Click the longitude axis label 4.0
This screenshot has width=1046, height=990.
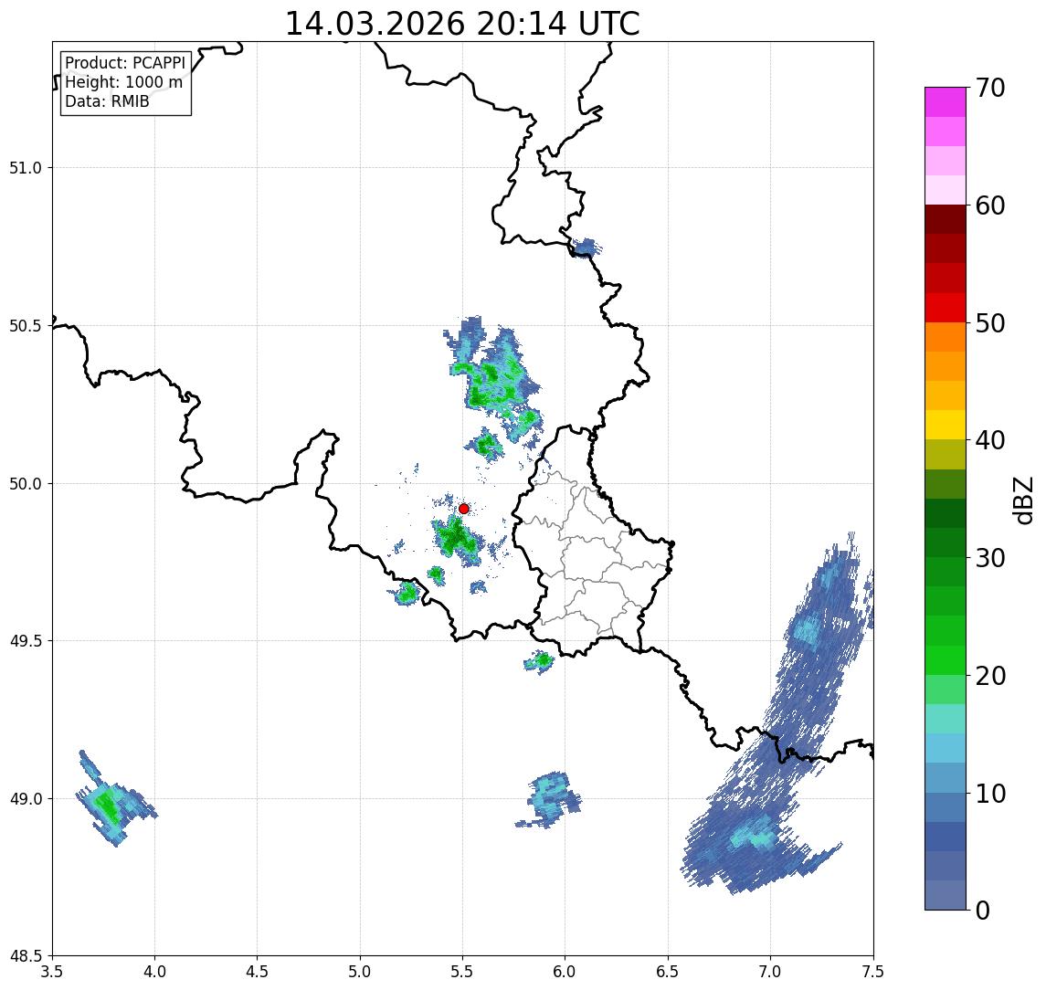point(154,972)
